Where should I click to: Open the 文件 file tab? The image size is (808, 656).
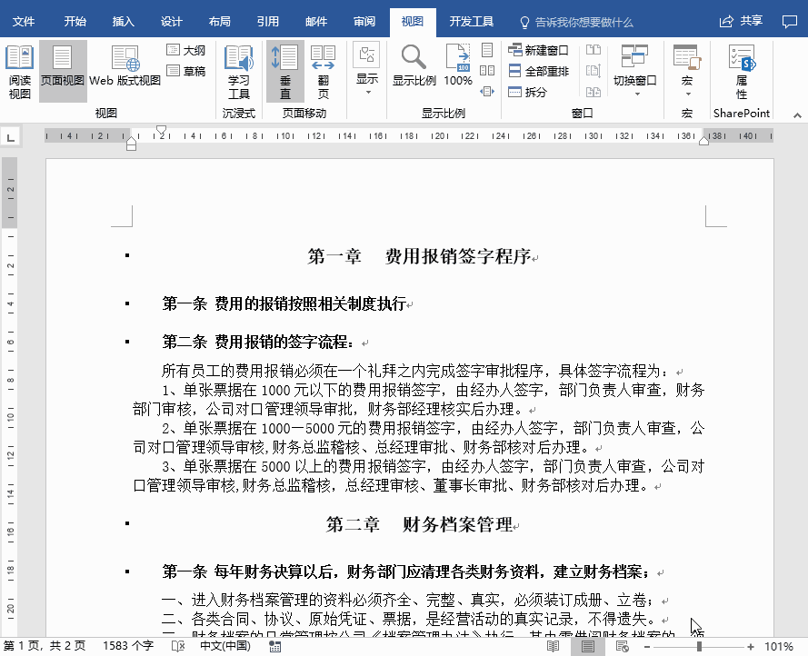tap(24, 22)
